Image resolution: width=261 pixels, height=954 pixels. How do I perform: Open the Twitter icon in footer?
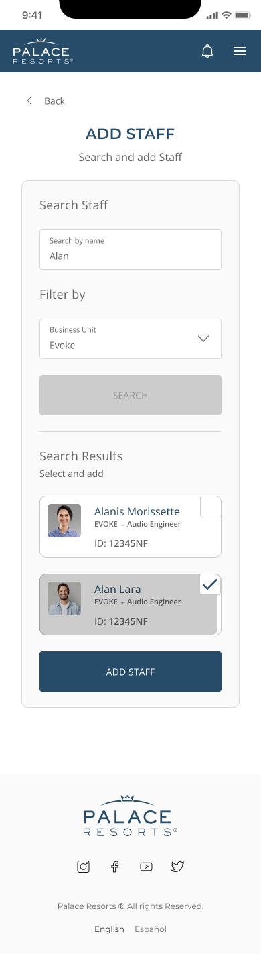pyautogui.click(x=177, y=867)
